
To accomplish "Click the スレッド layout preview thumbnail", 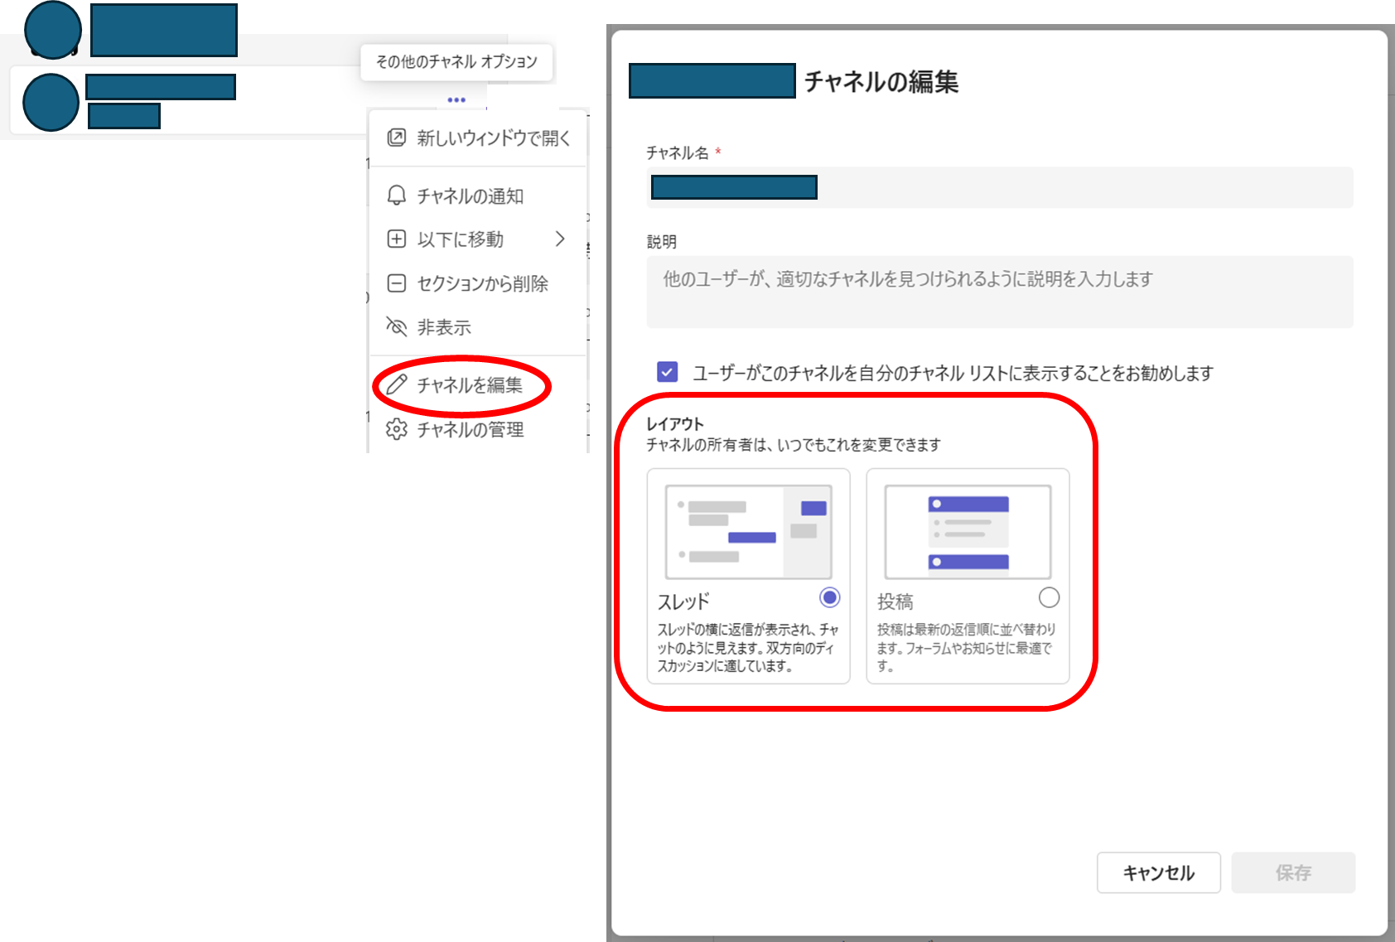I will 749,531.
